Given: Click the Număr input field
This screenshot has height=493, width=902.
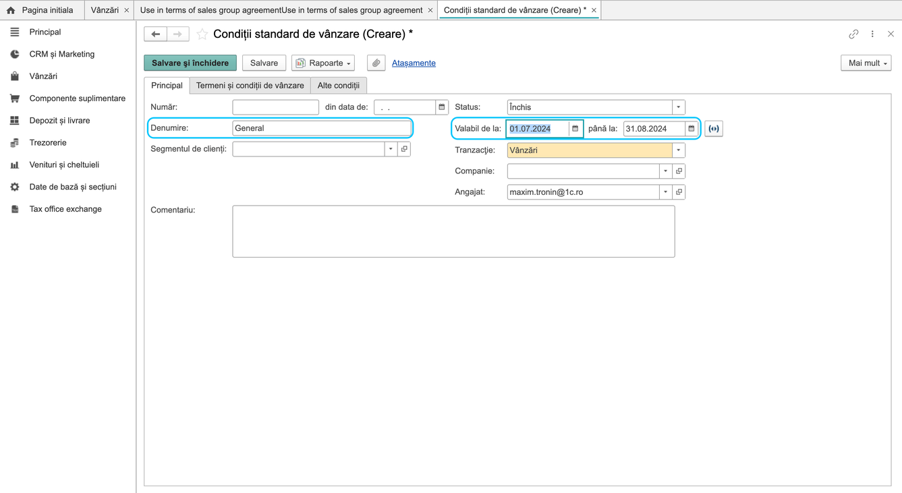Looking at the screenshot, I should point(275,107).
